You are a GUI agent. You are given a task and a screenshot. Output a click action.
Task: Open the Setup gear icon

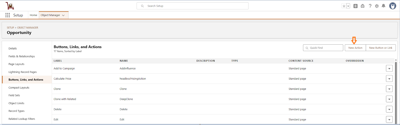(377, 6)
